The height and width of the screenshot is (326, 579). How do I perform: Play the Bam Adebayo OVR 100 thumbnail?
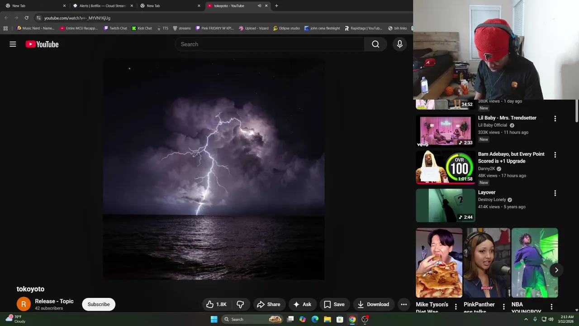point(445,167)
